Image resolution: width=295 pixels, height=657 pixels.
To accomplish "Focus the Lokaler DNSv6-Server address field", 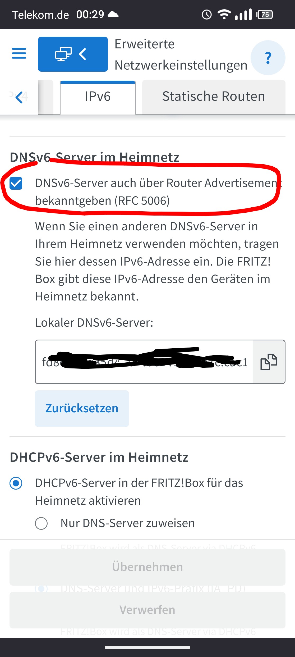I will (144, 362).
